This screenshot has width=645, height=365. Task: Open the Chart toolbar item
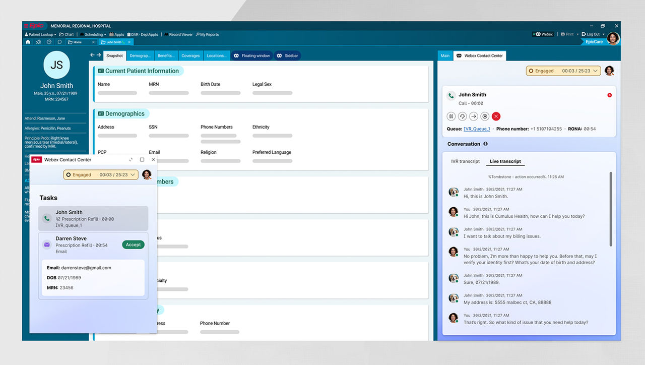coord(66,35)
